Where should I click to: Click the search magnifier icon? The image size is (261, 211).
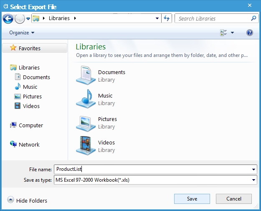[253, 18]
